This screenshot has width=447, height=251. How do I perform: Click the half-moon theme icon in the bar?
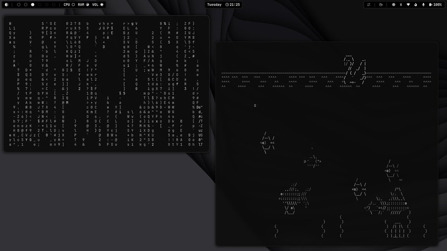(x=6, y=4)
